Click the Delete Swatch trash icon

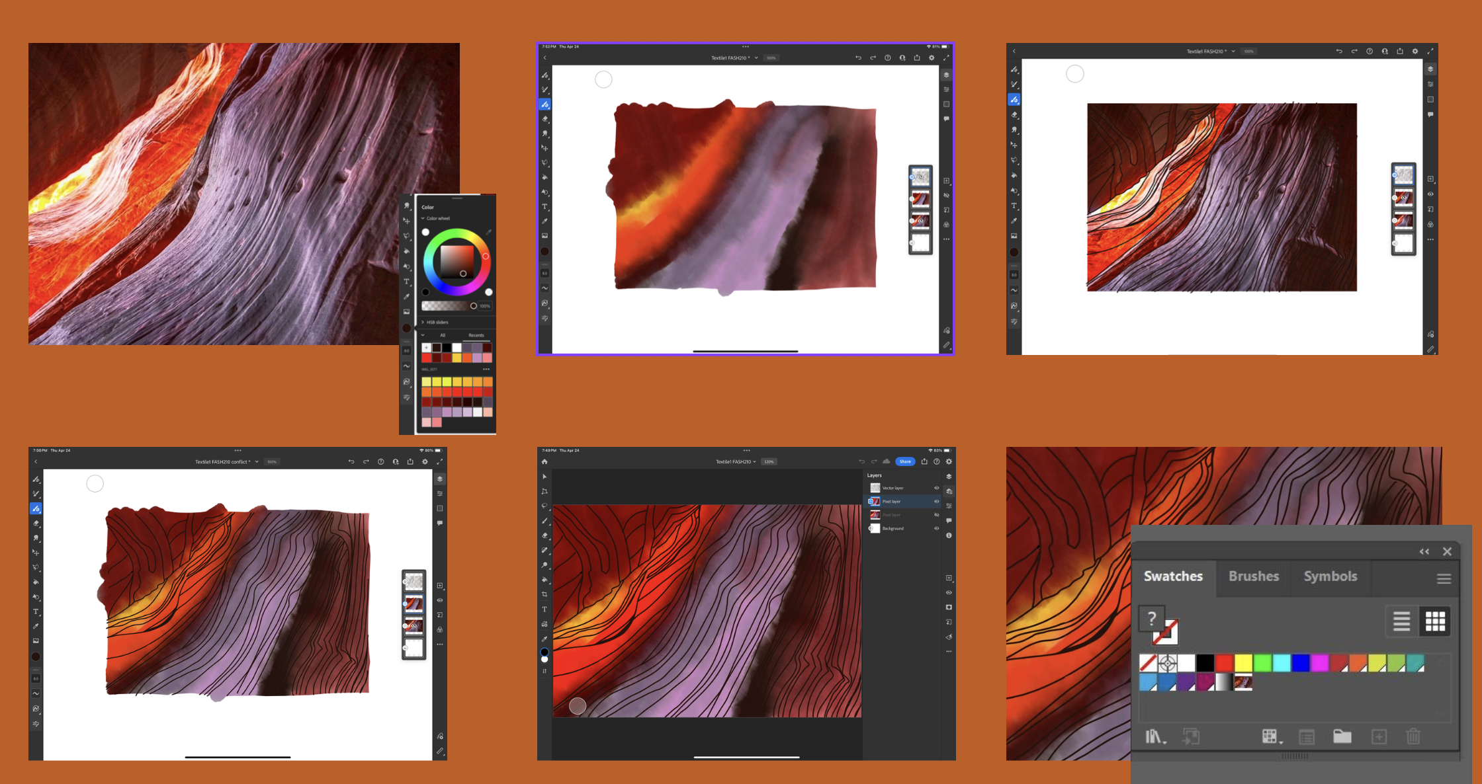[x=1413, y=736]
